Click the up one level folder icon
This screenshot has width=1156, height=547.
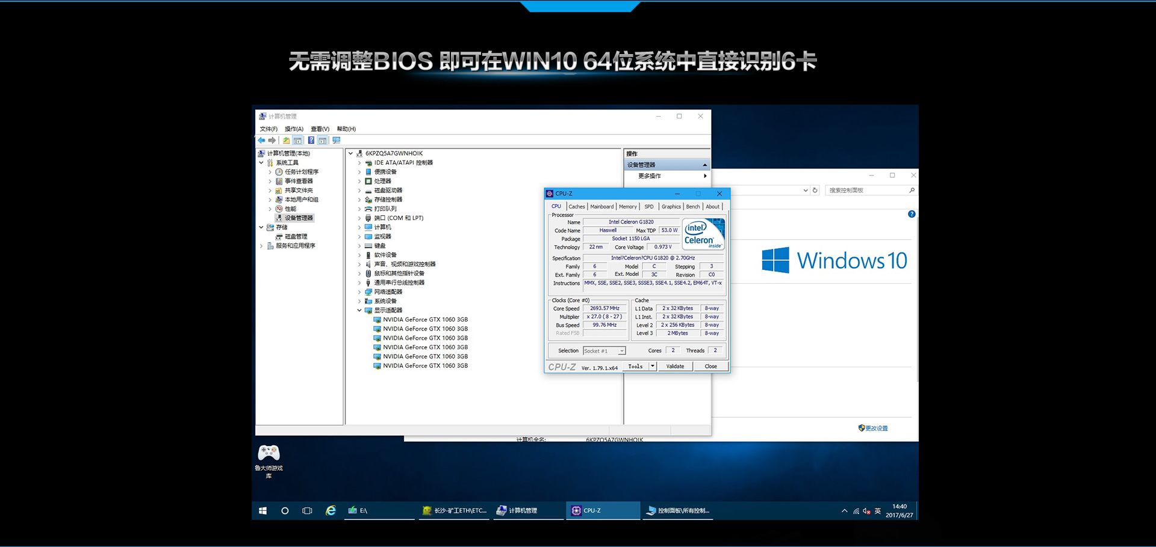(x=286, y=141)
